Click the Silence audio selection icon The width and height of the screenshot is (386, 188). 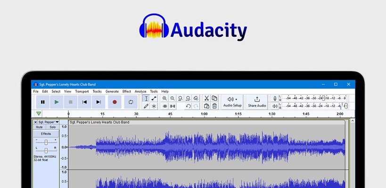click(x=172, y=106)
